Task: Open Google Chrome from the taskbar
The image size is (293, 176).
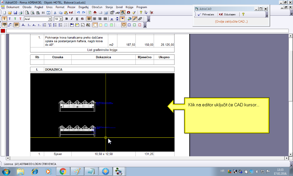Action: pos(63,171)
